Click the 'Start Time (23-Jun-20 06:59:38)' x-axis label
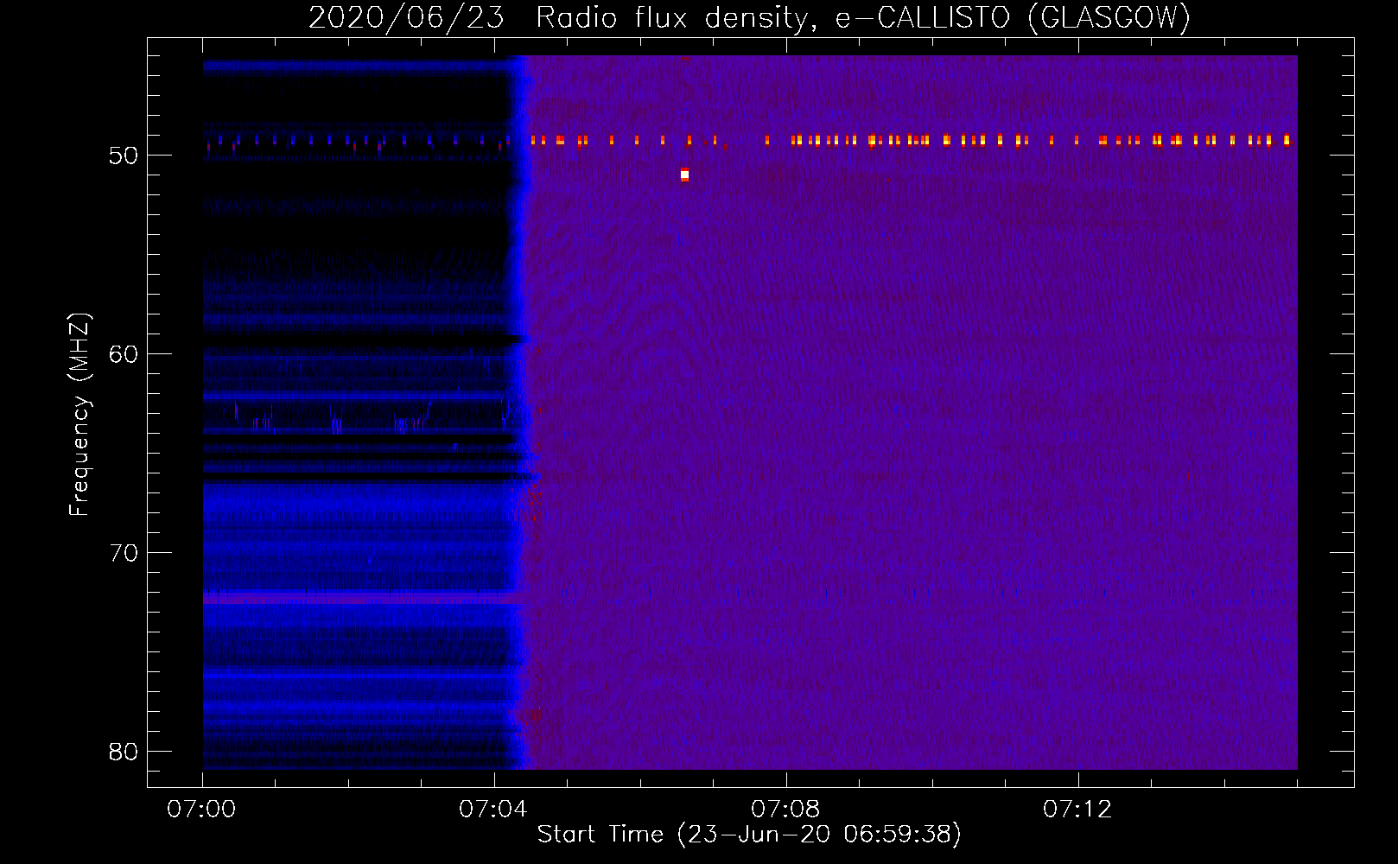 click(749, 835)
